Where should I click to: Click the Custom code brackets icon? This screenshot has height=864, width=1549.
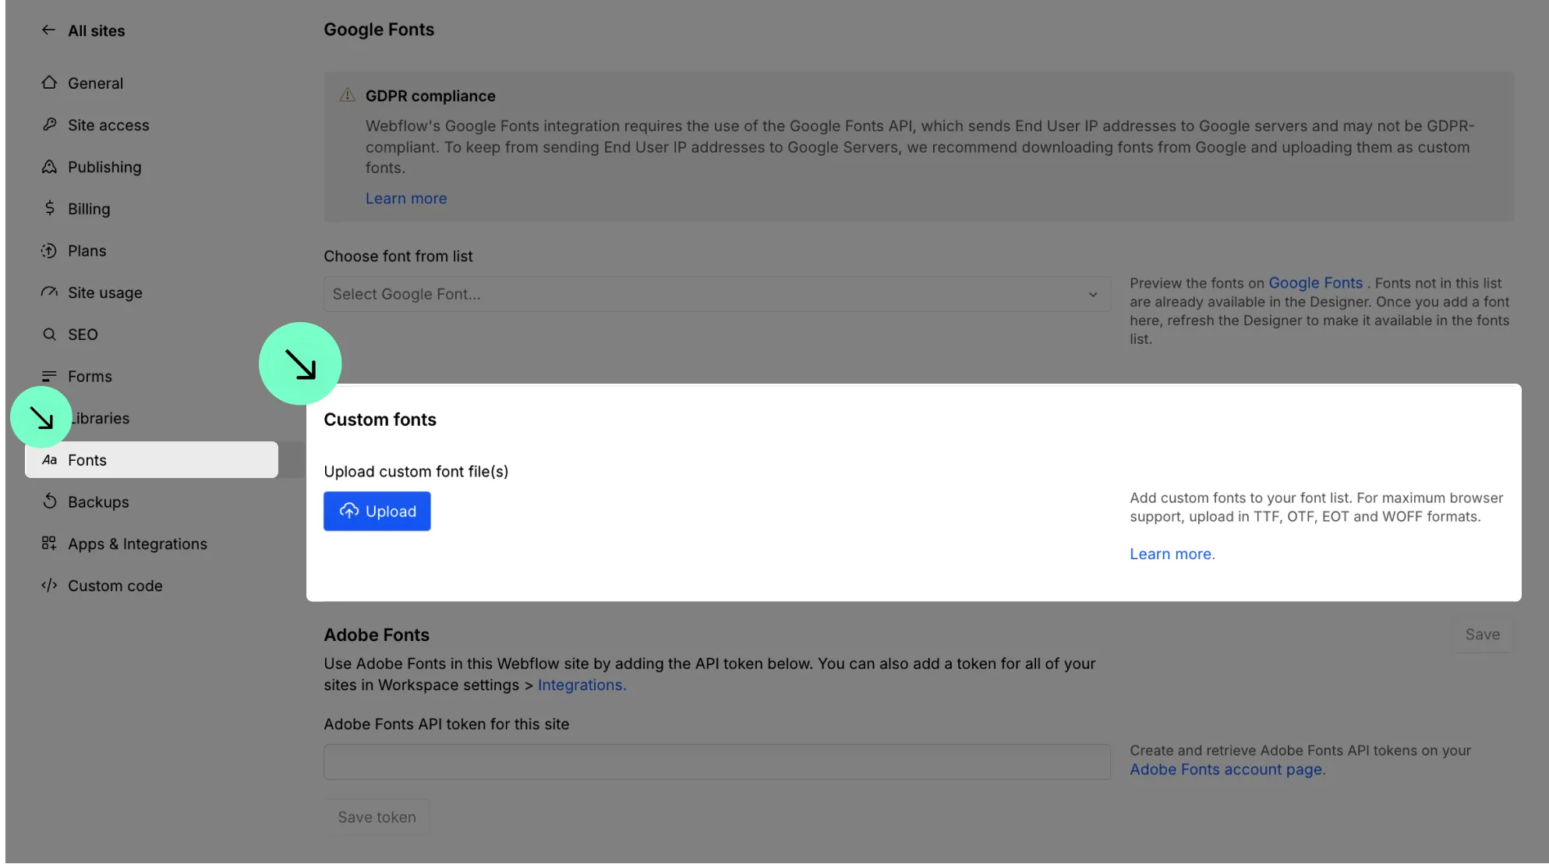pyautogui.click(x=49, y=586)
